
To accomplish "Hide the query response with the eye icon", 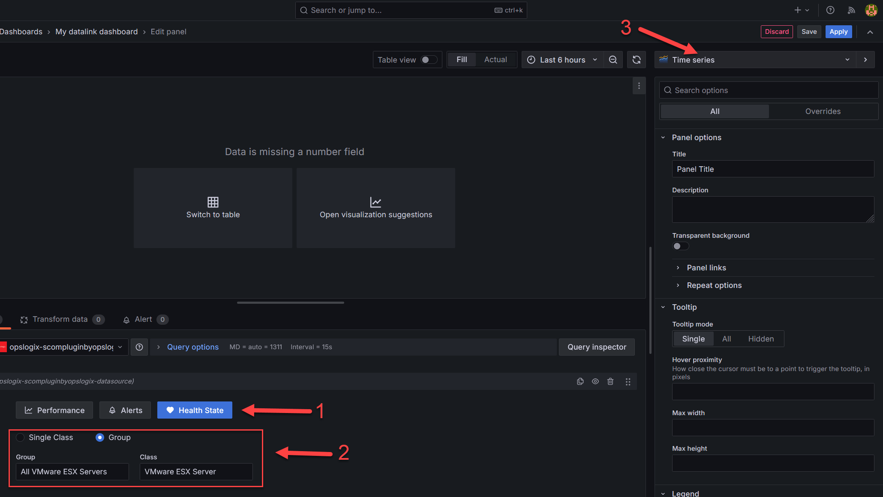I will pos(595,381).
